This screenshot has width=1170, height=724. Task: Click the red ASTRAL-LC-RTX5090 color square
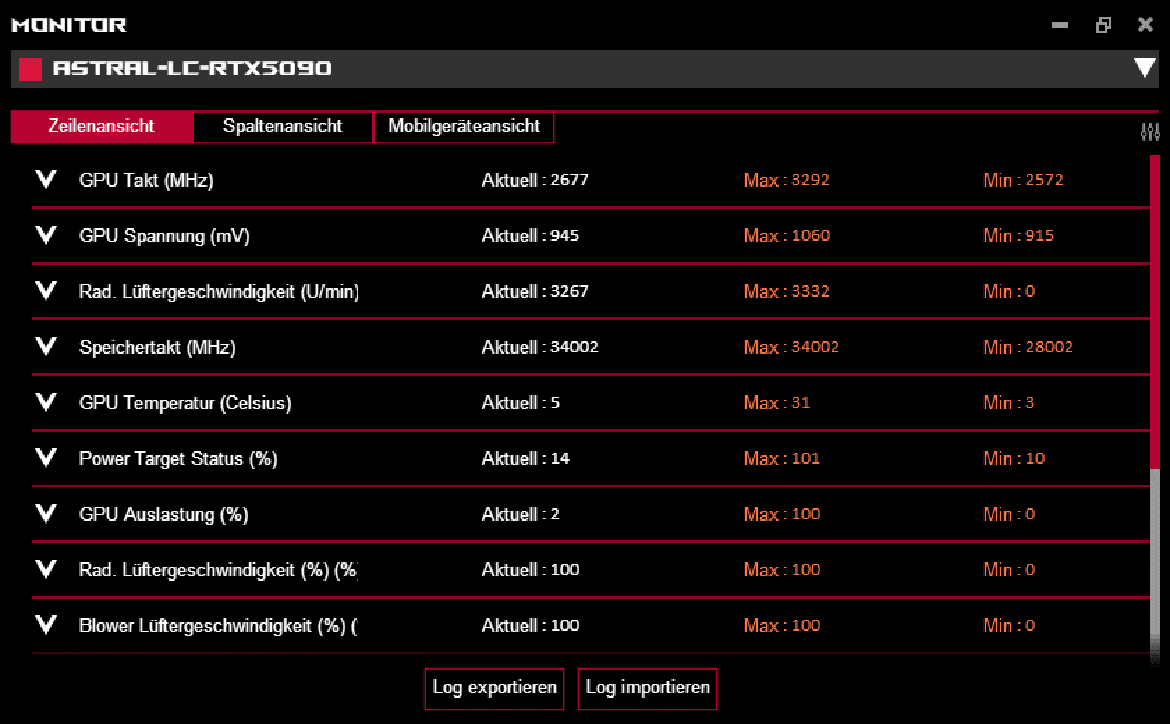tap(31, 69)
